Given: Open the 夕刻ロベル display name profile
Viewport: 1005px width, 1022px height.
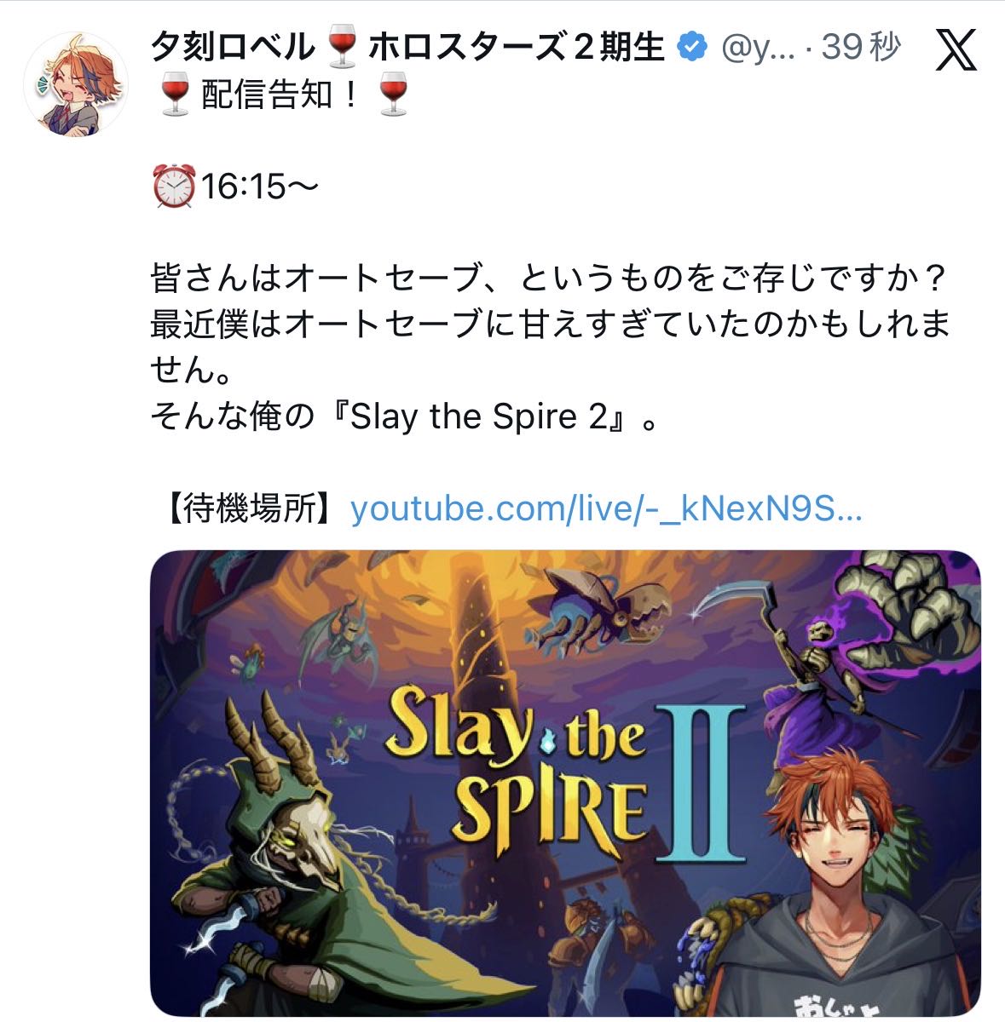Looking at the screenshot, I should (x=233, y=48).
